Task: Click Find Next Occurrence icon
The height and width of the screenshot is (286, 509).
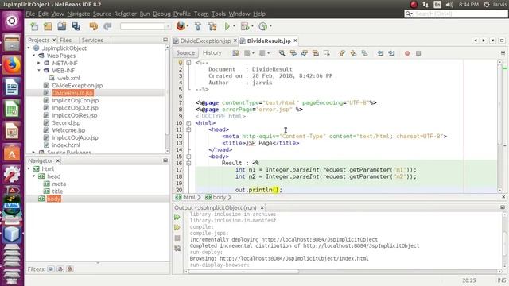Action: click(x=304, y=53)
